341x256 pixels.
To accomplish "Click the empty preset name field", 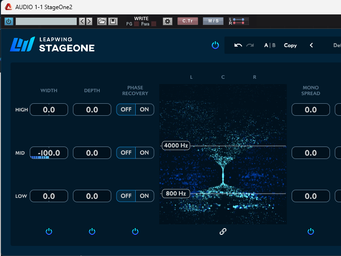I will 46,21.
